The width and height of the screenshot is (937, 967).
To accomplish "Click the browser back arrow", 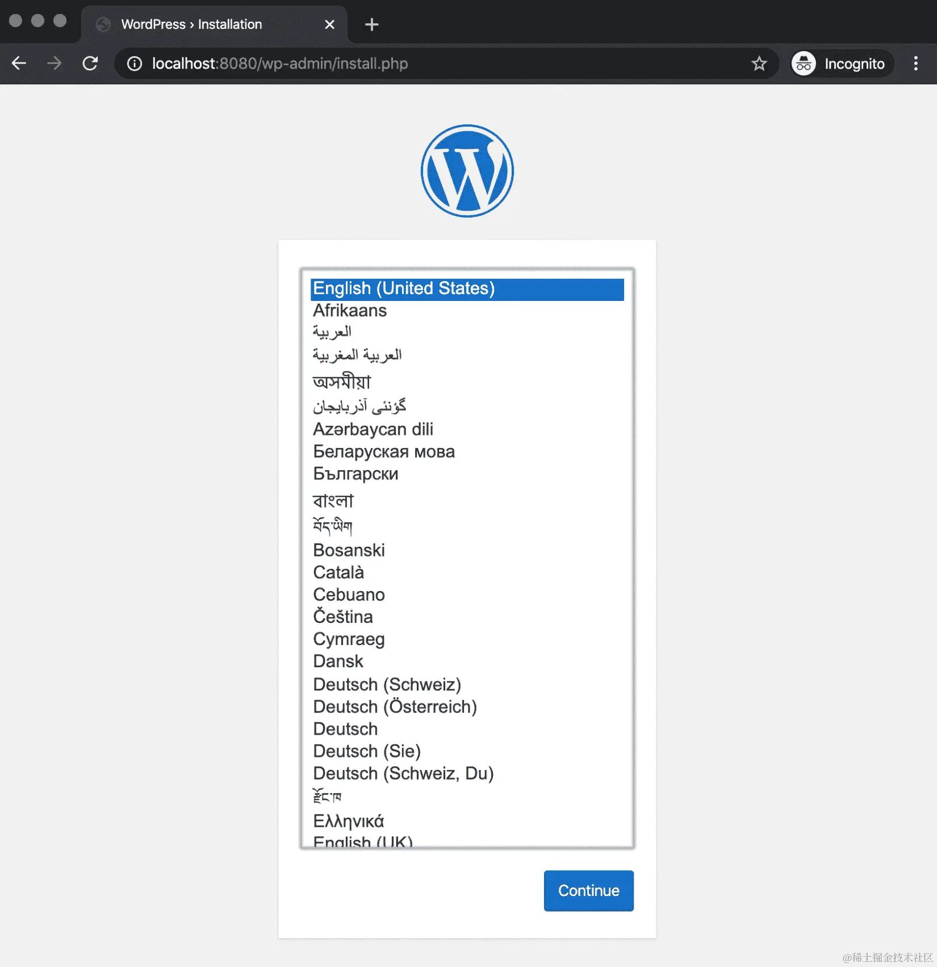I will click(19, 64).
